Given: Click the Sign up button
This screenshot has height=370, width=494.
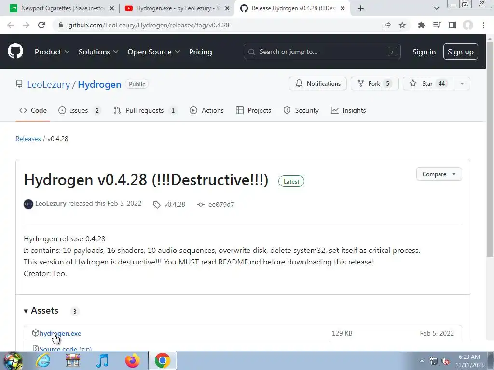Looking at the screenshot, I should coord(461,52).
